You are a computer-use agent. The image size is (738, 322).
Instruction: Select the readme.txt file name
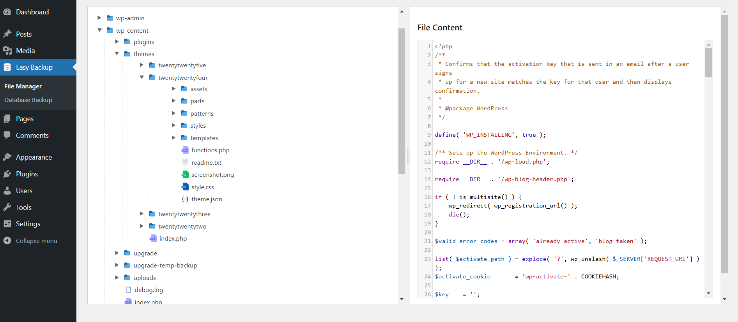tap(206, 163)
